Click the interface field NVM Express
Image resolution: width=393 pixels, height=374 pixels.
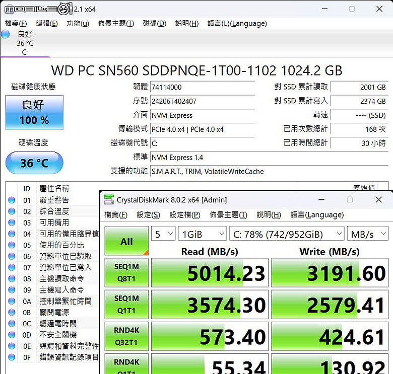pyautogui.click(x=203, y=115)
